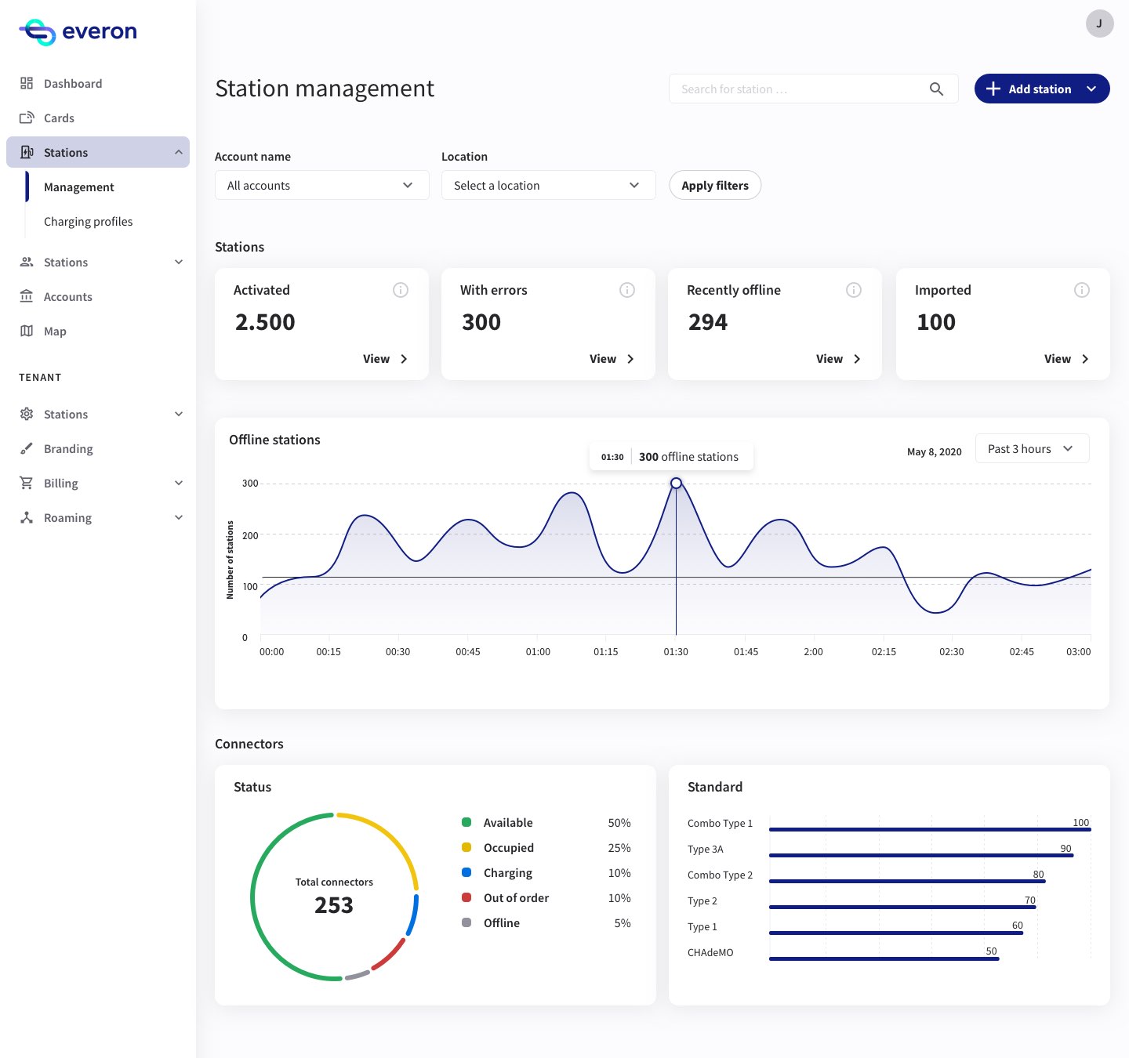Open the Past 3 hours dropdown
The image size is (1129, 1058).
(x=1032, y=448)
